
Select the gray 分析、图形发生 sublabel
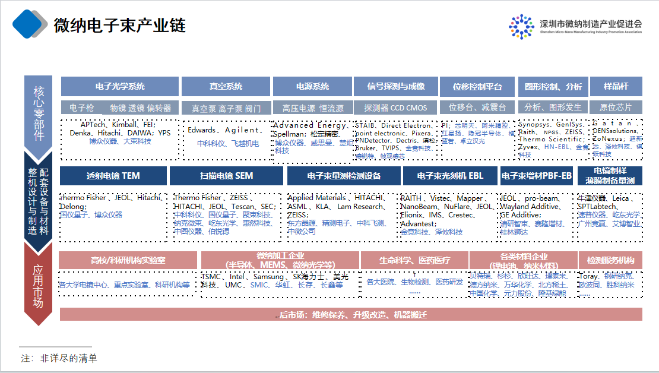coord(553,108)
